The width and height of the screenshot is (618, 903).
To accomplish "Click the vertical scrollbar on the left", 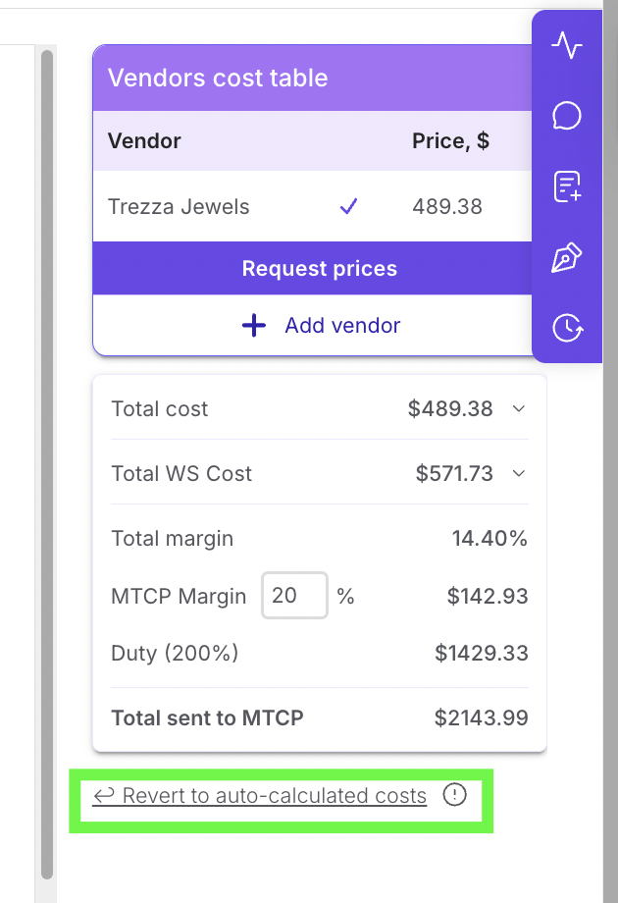I will 46,461.
